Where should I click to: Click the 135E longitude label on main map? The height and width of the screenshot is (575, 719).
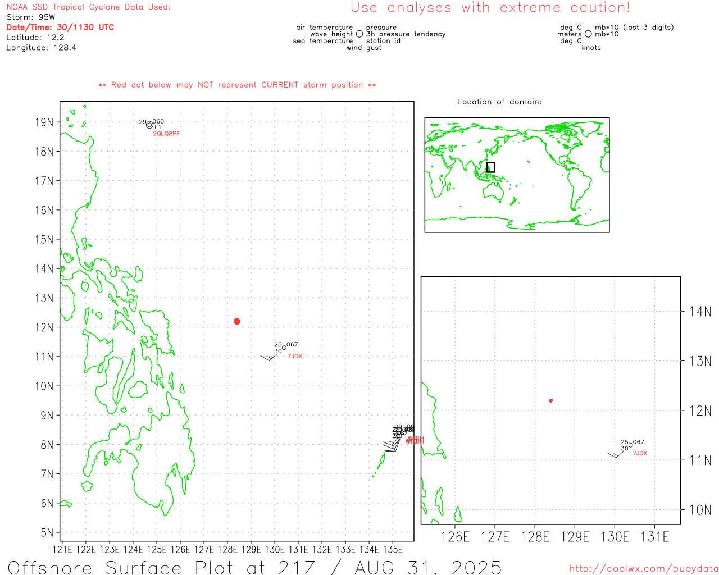pyautogui.click(x=393, y=549)
